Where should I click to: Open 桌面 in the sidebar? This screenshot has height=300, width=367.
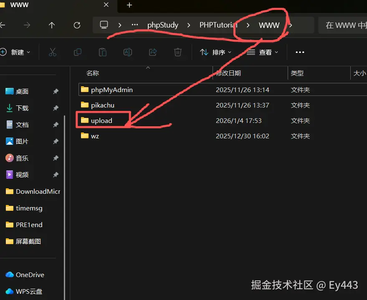pos(22,91)
